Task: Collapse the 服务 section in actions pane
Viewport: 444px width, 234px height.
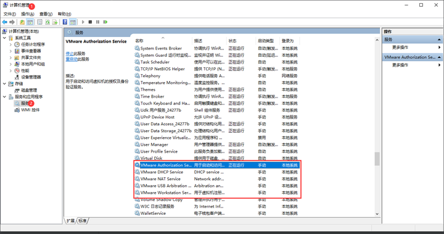Action: [x=439, y=40]
